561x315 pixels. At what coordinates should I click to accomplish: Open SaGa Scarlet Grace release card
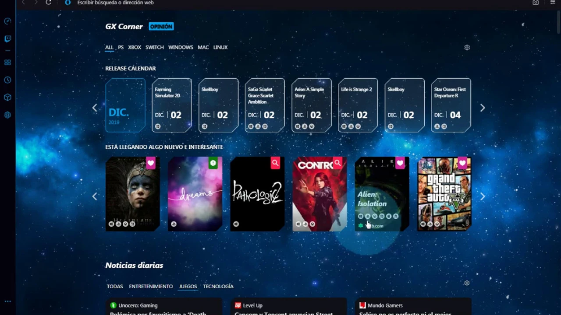(x=265, y=105)
